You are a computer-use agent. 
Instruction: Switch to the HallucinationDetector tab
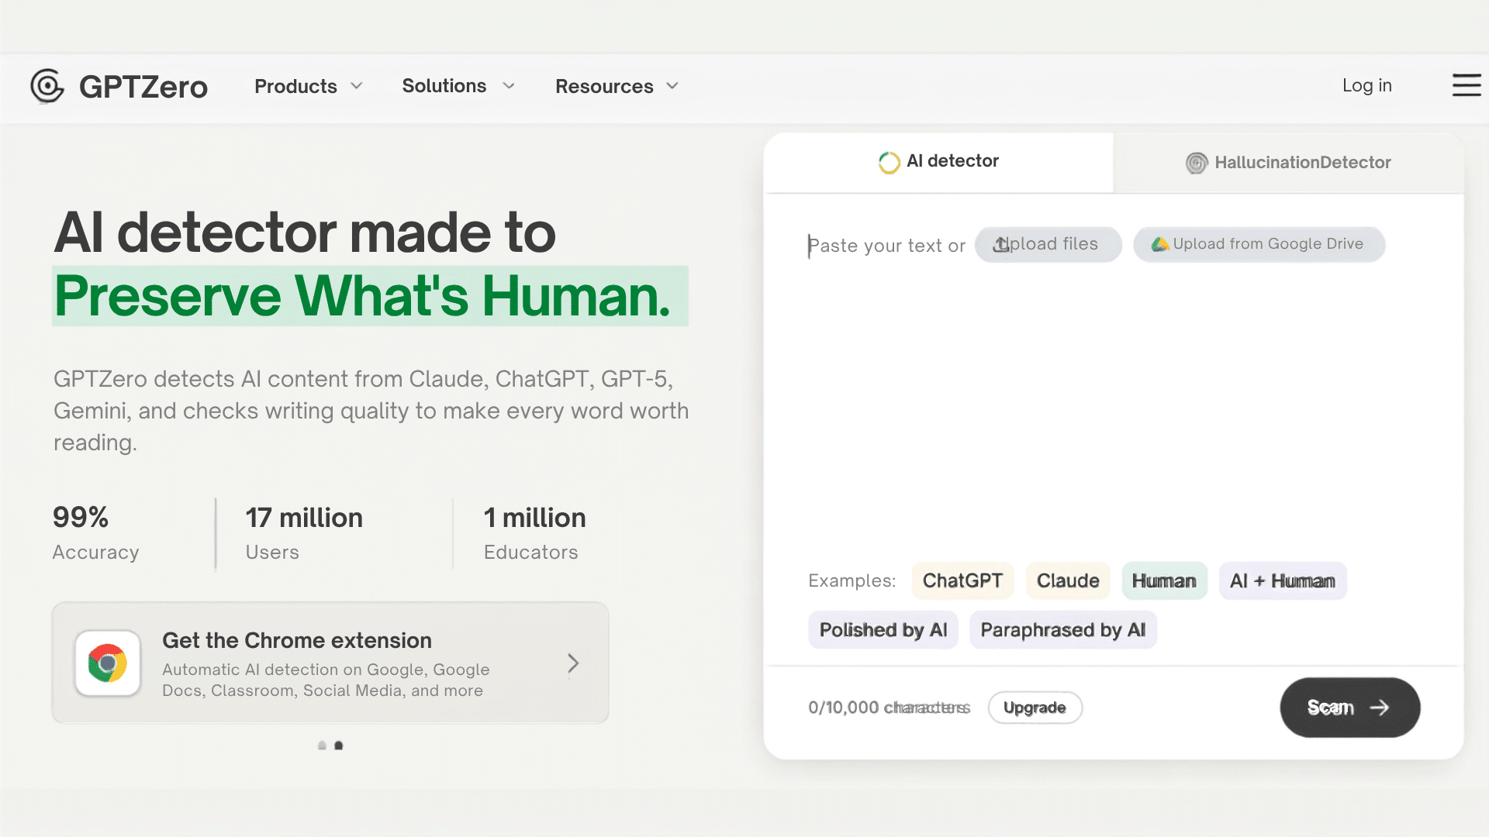(1288, 163)
